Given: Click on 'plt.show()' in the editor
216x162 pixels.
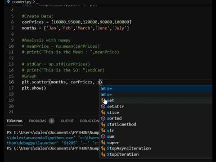Looking at the screenshot, I should pyautogui.click(x=34, y=88).
